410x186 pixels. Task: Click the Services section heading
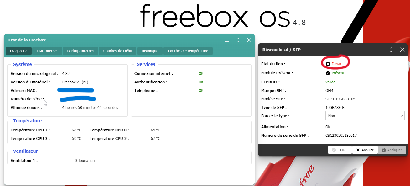coord(146,64)
